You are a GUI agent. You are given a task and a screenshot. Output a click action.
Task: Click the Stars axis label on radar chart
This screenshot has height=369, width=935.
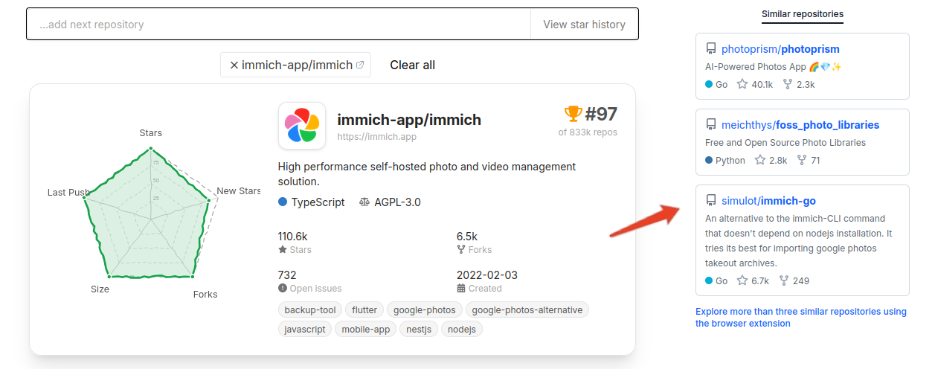[150, 133]
